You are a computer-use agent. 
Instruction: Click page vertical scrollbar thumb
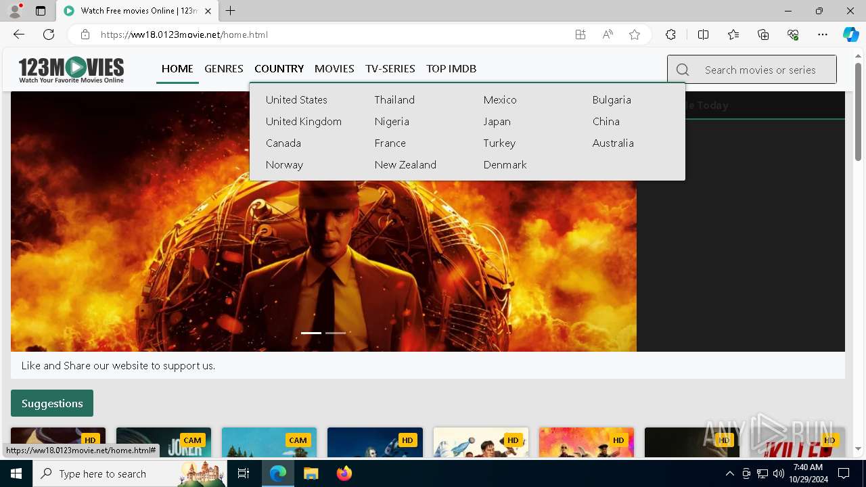click(859, 112)
